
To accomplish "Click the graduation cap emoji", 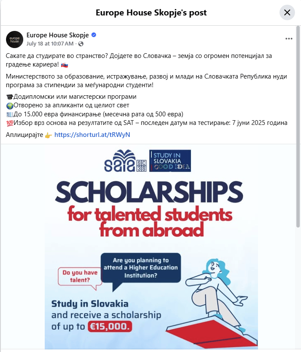I will tap(10, 97).
